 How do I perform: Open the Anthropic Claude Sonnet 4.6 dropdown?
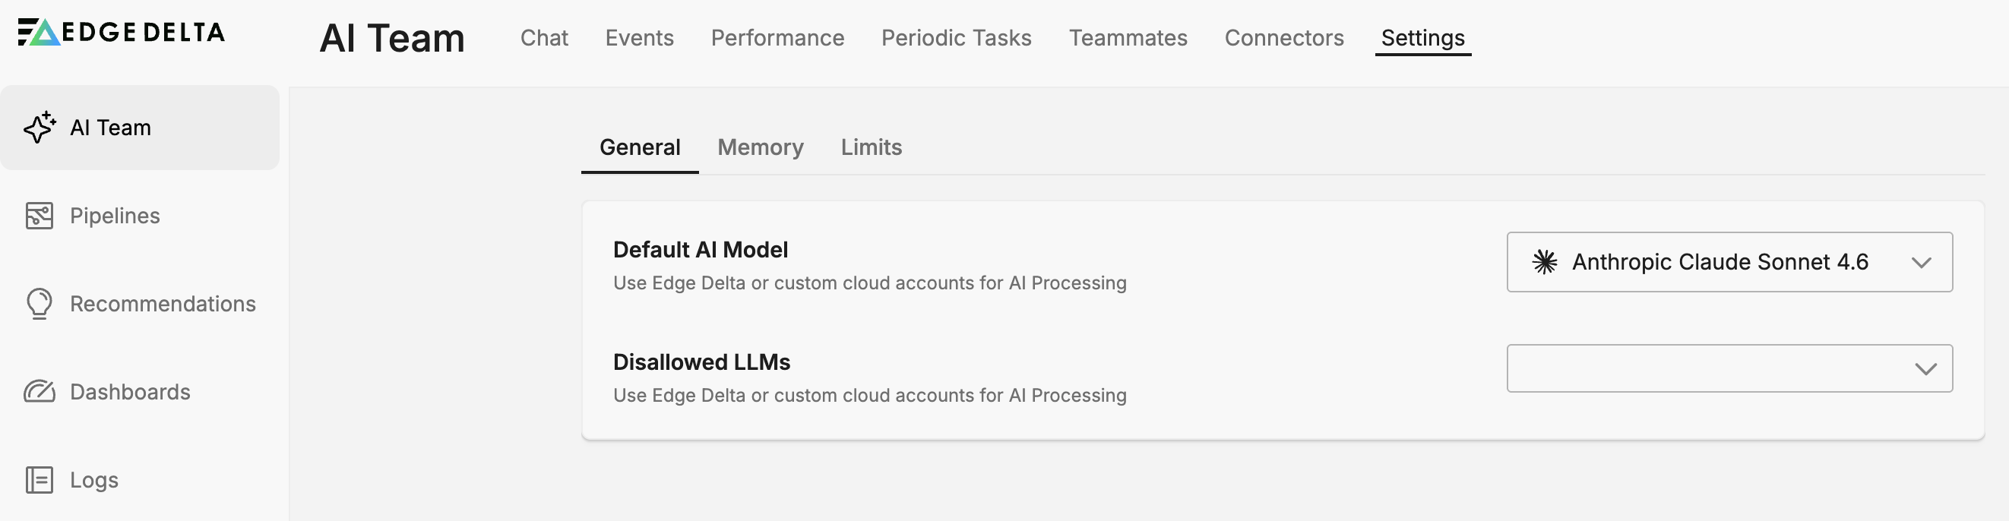[x=1719, y=262]
